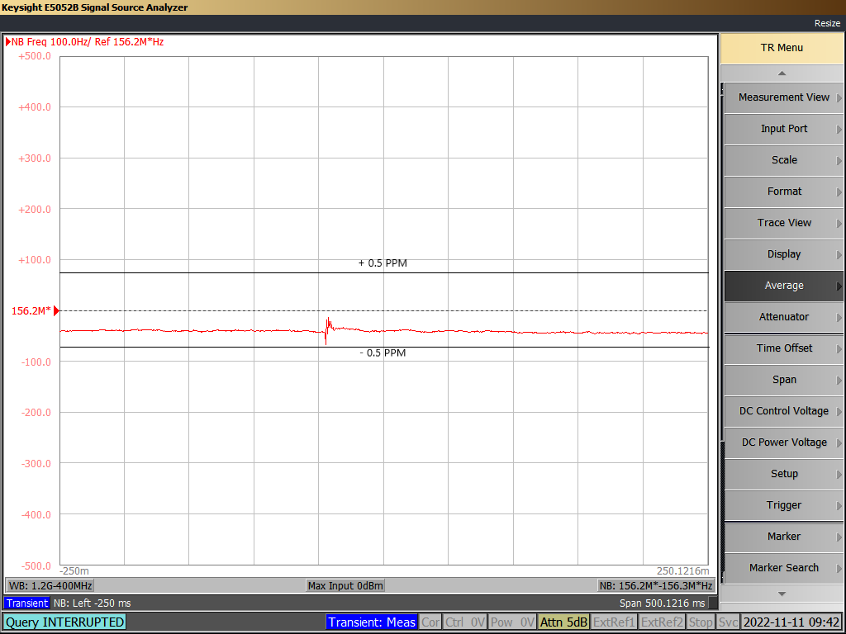Click the ExtRef1 external reference indicator
Viewport: 846px width, 634px height.
(614, 622)
